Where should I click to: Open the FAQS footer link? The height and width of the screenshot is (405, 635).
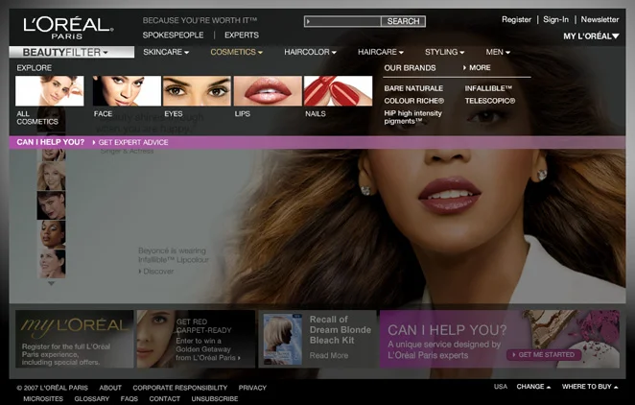pos(129,399)
